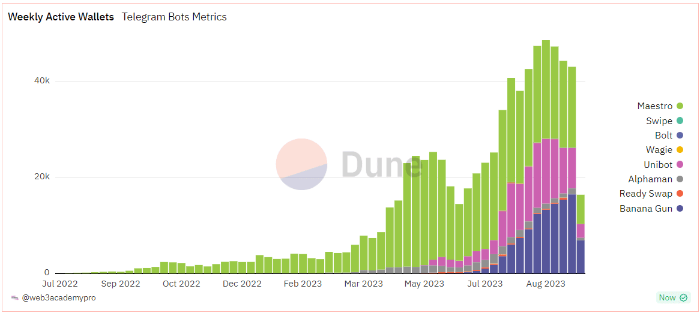Toggle the Maestro legend entry
Viewport: 700px width, 313px height.
[x=660, y=106]
